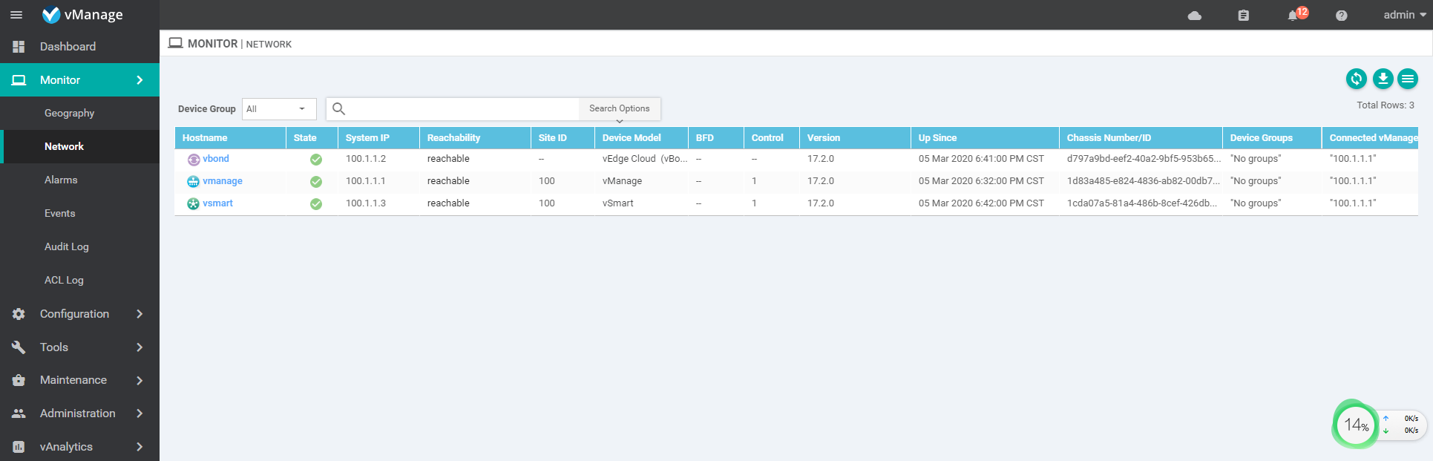Click the Configuration gear icon

pyautogui.click(x=19, y=314)
